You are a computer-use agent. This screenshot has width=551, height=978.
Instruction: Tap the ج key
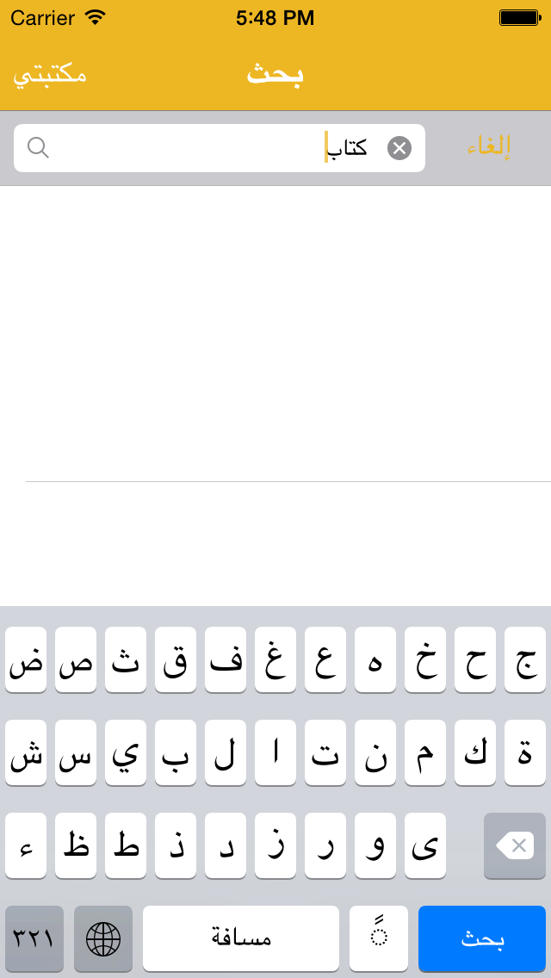point(525,659)
